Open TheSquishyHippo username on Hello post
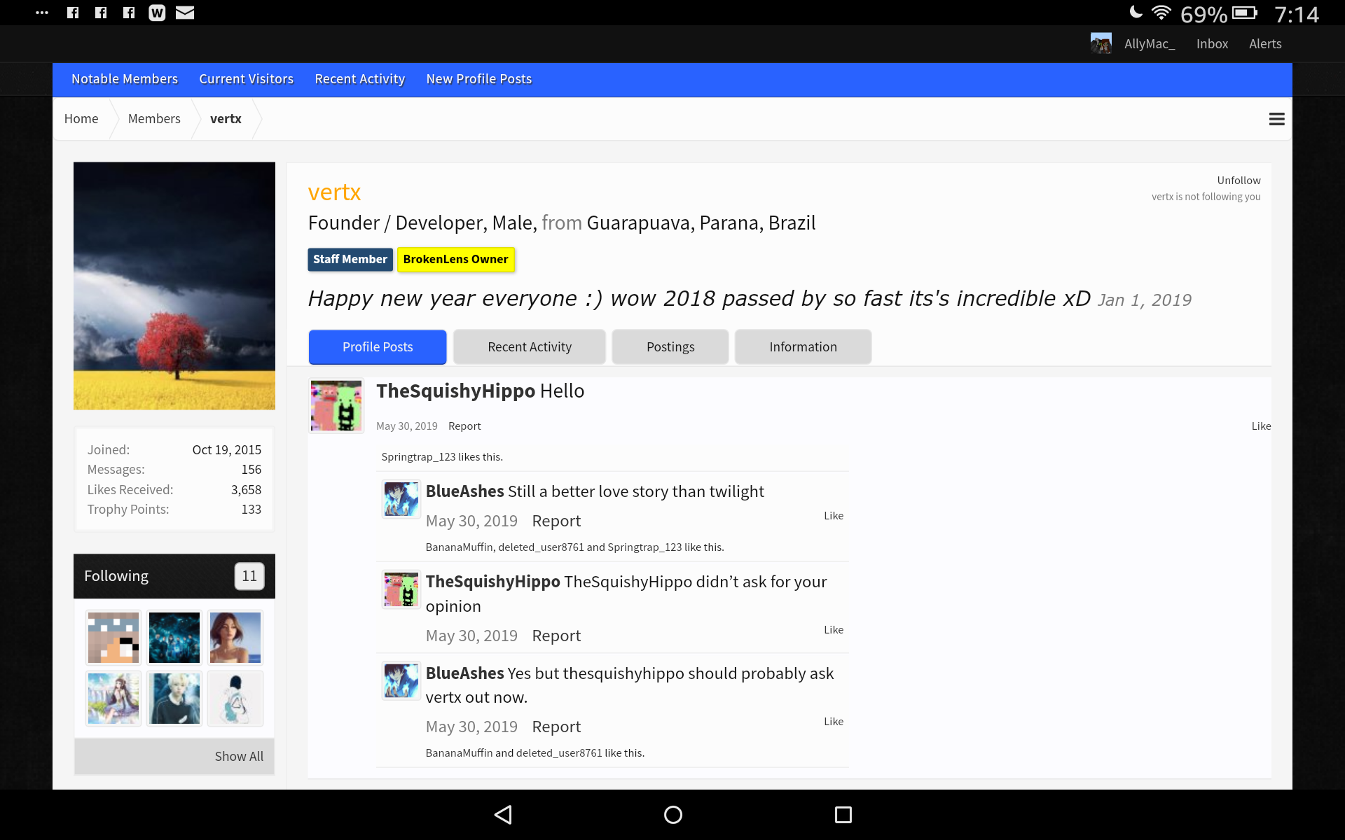 (x=455, y=391)
